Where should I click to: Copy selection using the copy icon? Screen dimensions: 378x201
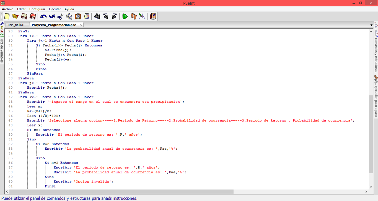tap(69, 16)
